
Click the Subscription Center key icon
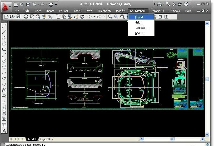[168, 4]
